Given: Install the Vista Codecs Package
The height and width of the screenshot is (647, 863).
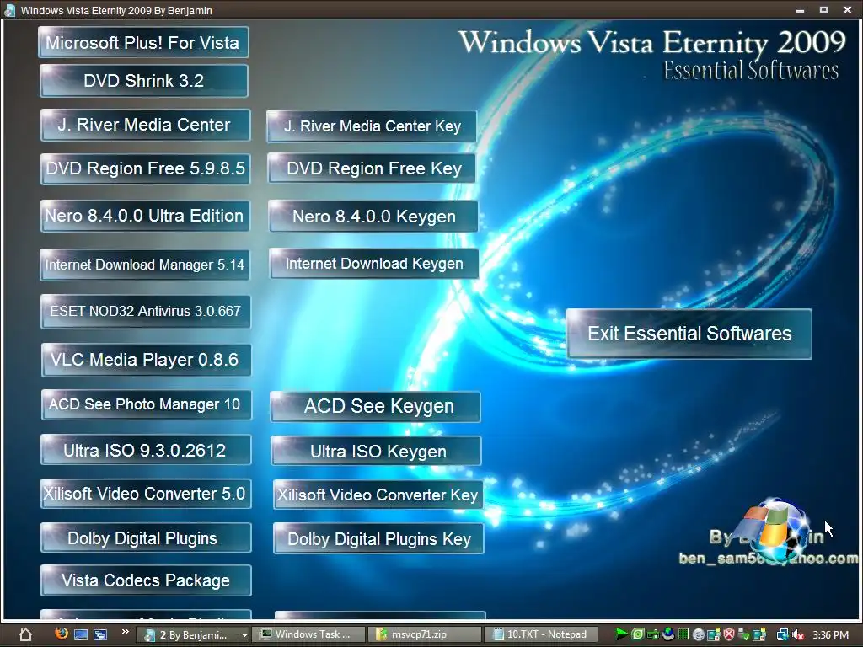Looking at the screenshot, I should (146, 580).
